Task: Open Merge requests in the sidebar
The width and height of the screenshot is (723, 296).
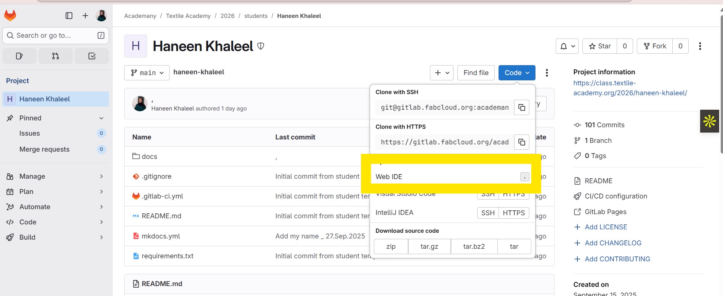Action: click(x=45, y=149)
